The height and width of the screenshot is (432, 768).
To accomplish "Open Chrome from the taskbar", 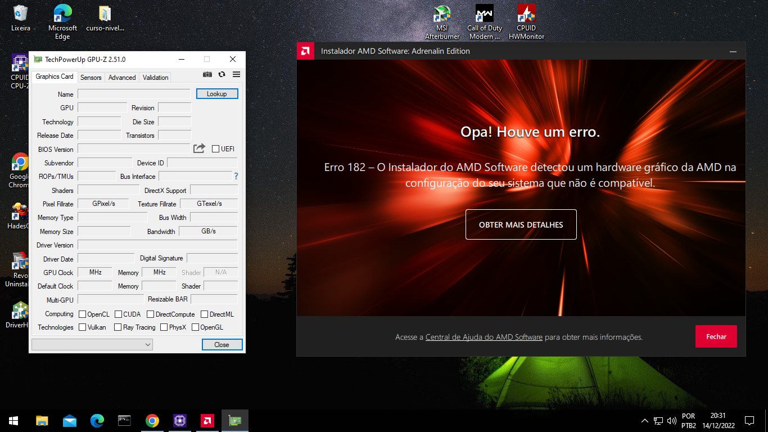I will point(152,420).
